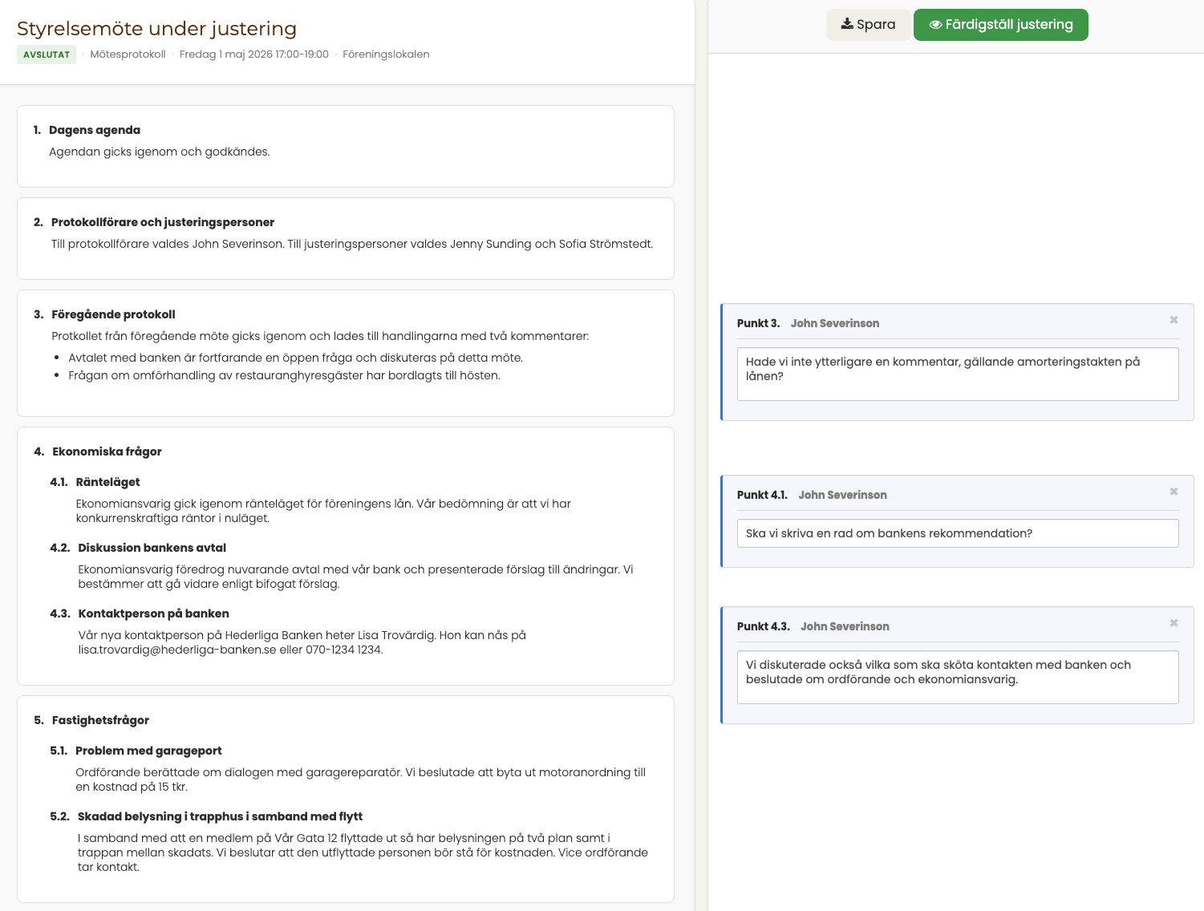Select subheading 'Kontaktperson på banken'
Viewport: 1204px width, 911px height.
pos(154,613)
